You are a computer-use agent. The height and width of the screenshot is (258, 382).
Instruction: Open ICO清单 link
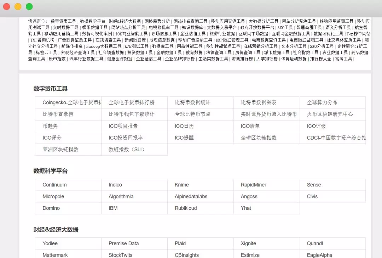(x=250, y=126)
